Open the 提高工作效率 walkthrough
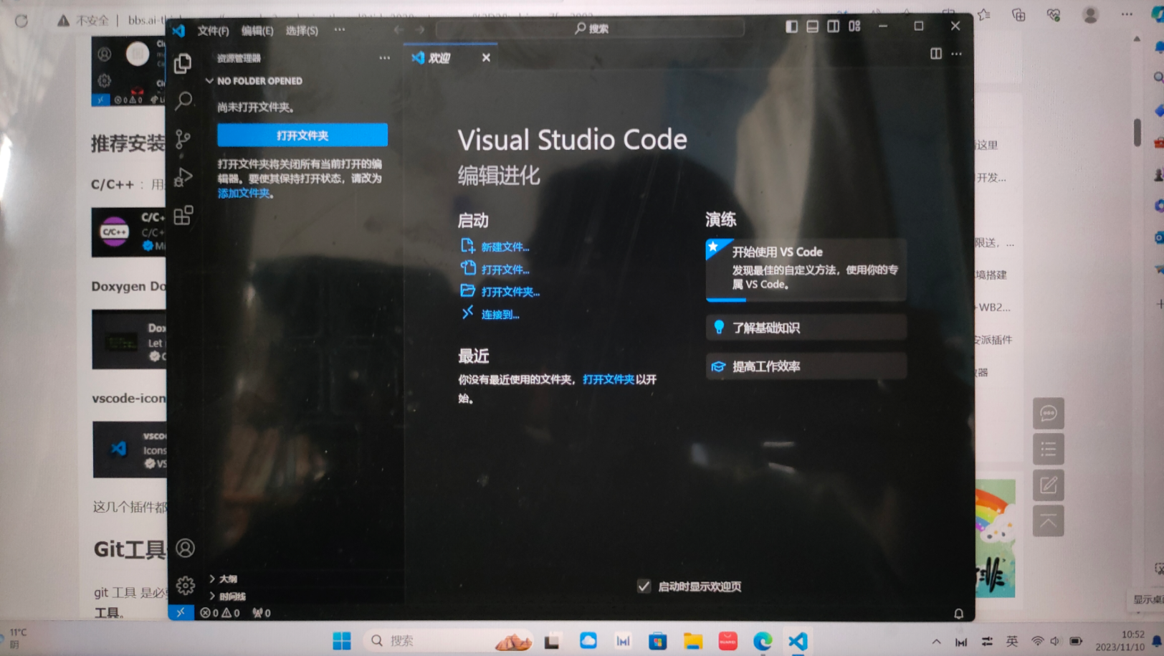Screen dimensions: 1164x656 [x=806, y=366]
